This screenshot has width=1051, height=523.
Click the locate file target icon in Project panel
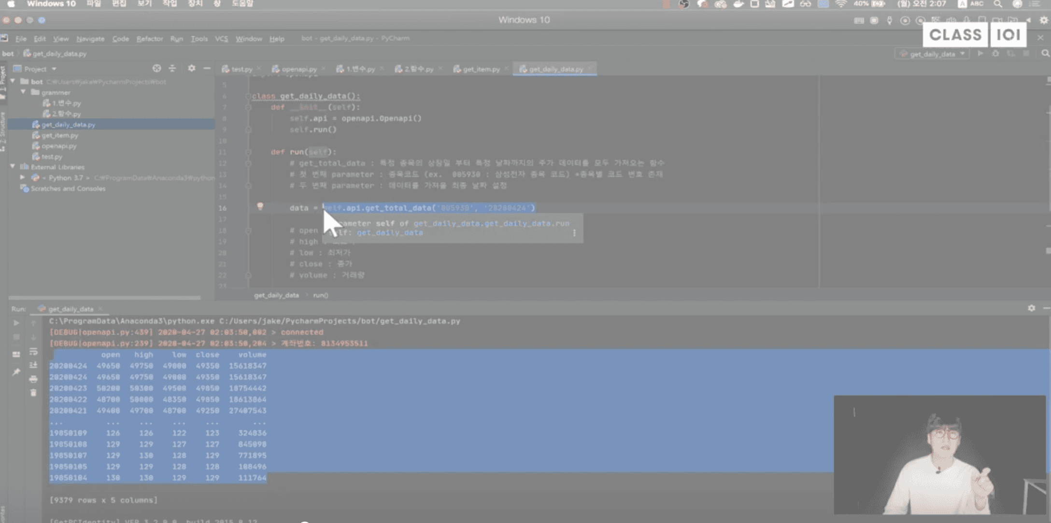tap(156, 69)
